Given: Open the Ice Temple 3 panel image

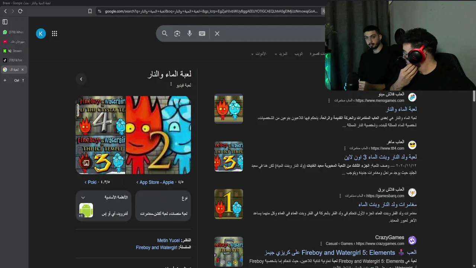Looking at the screenshot, I should pyautogui.click(x=100, y=155).
